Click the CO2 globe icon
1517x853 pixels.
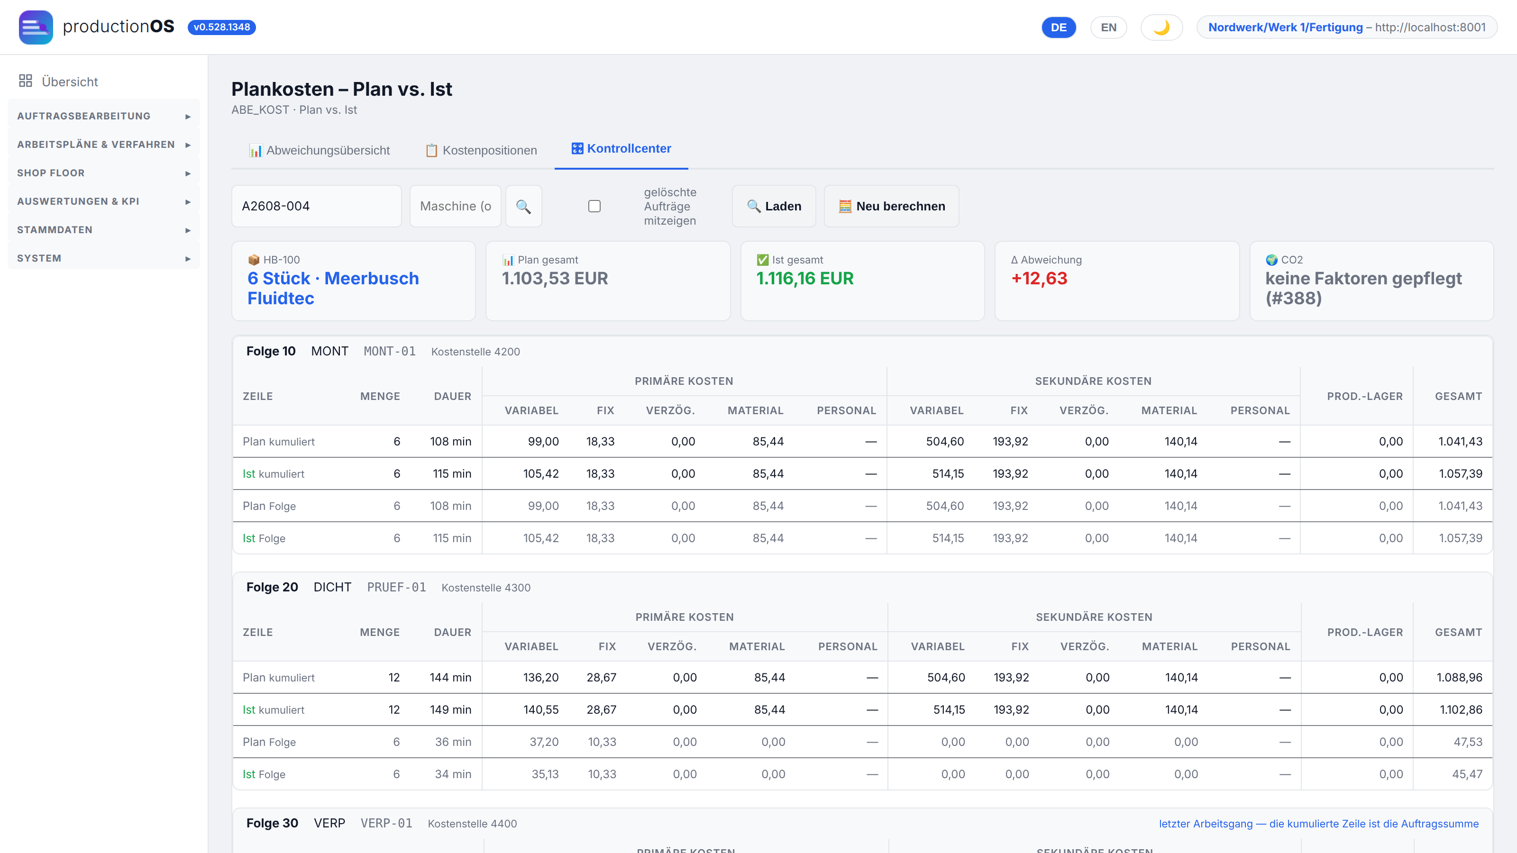pyautogui.click(x=1271, y=260)
